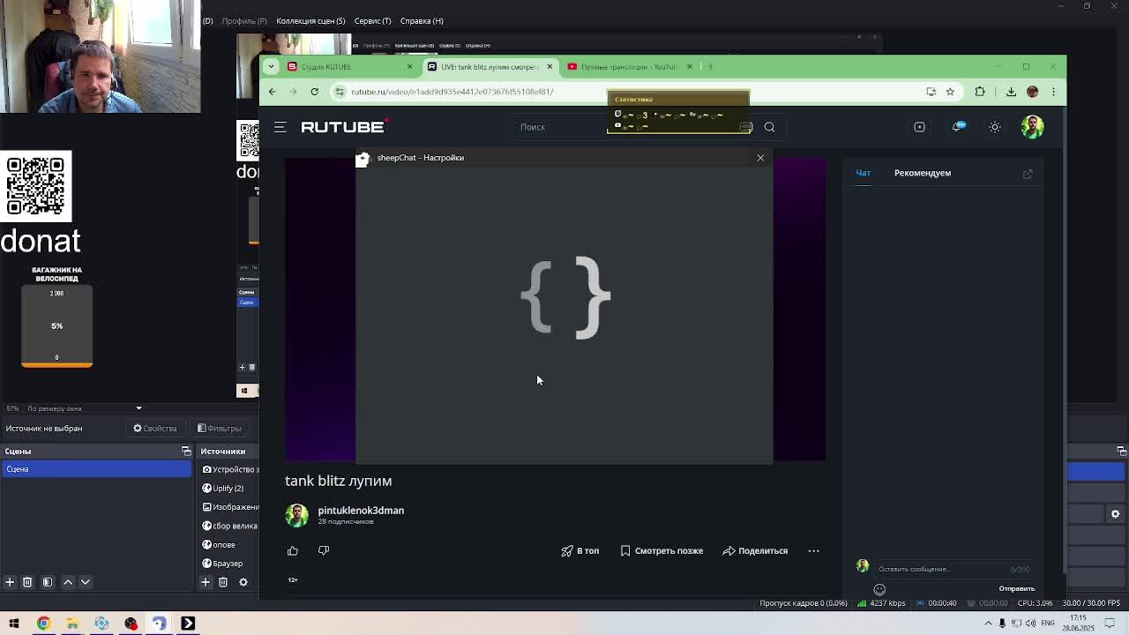Open the RUTUBE profile avatar menu
The width and height of the screenshot is (1129, 635).
[1032, 127]
